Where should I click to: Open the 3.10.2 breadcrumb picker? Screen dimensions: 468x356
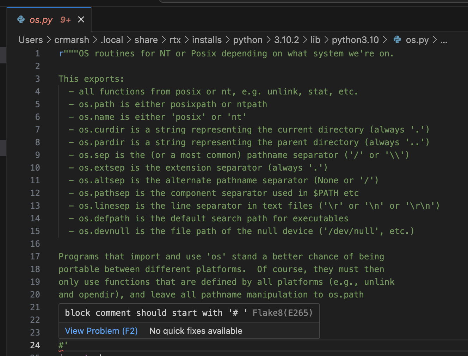tap(286, 40)
